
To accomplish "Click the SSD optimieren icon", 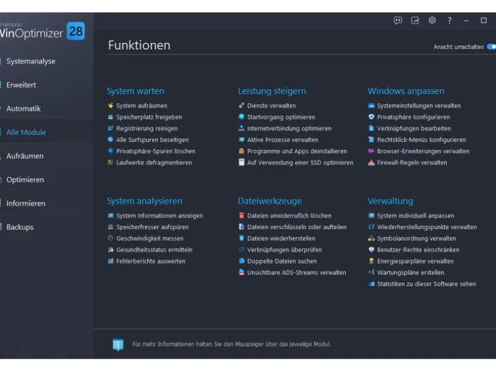I will [242, 162].
